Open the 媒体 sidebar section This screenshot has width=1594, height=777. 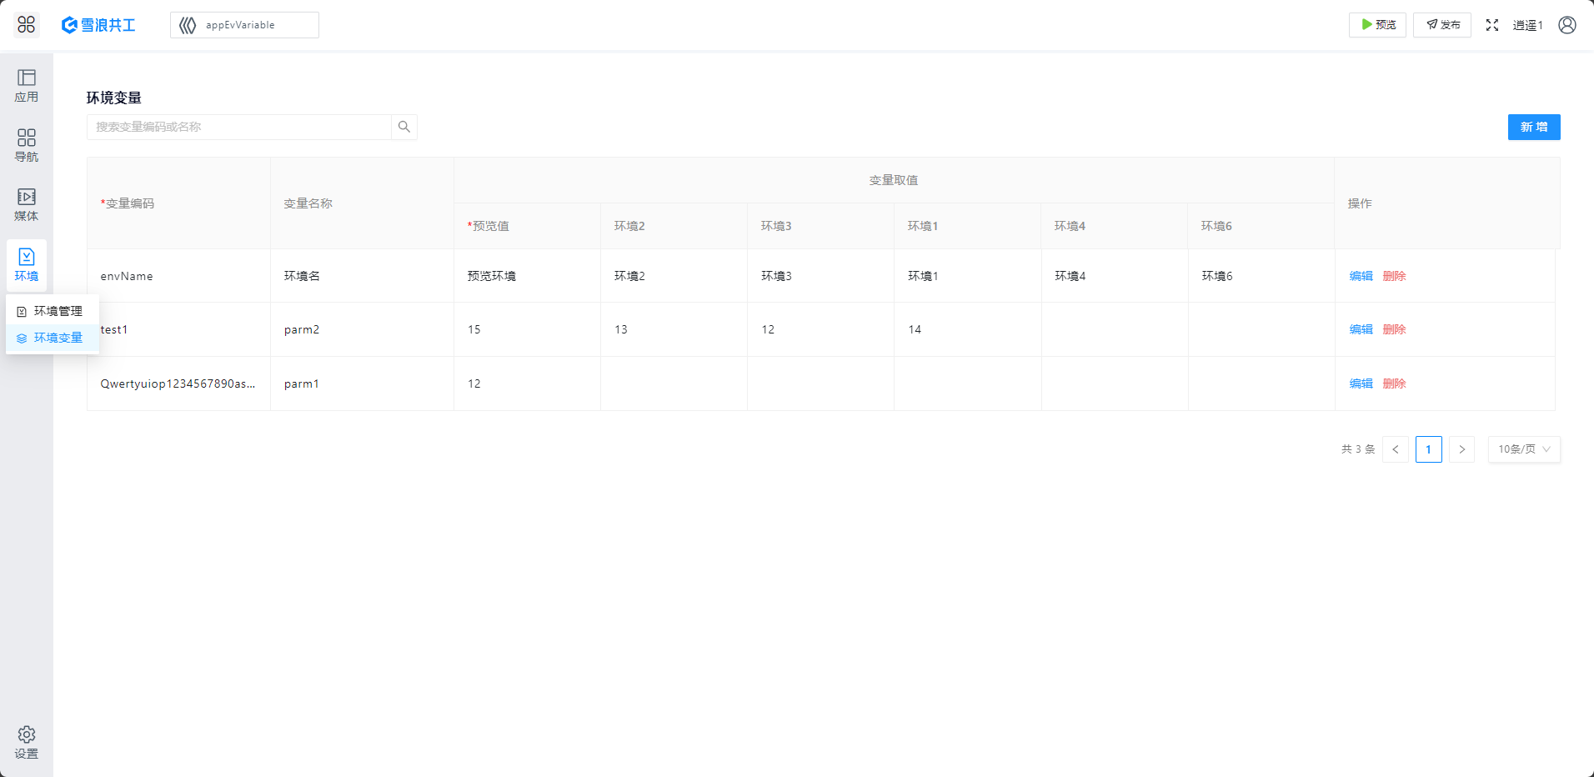click(27, 204)
